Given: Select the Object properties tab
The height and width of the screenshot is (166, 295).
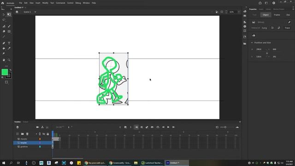Looking at the screenshot, I should [265, 15].
